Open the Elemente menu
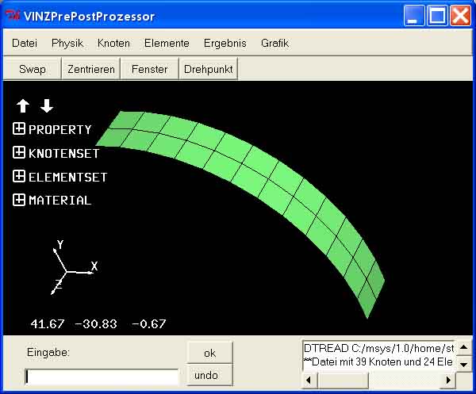 click(x=167, y=43)
